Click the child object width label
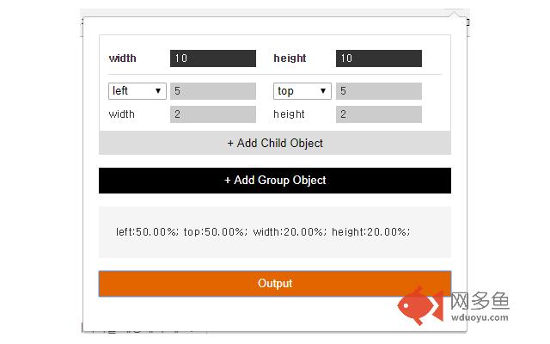The width and height of the screenshot is (550, 344). coord(122,114)
